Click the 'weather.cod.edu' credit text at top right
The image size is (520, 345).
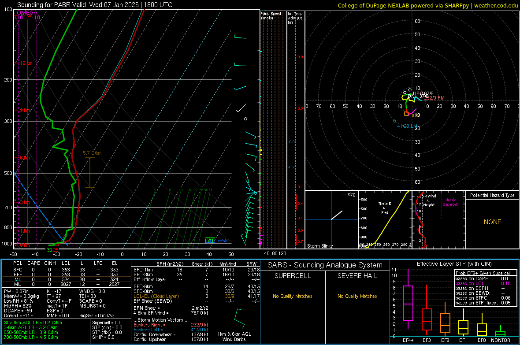point(496,5)
